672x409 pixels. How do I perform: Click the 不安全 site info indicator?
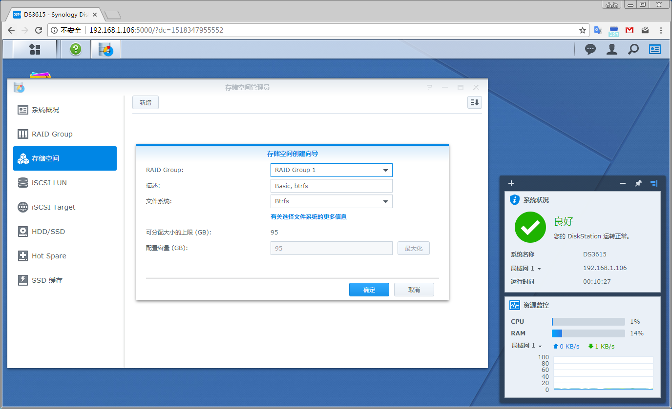click(66, 30)
